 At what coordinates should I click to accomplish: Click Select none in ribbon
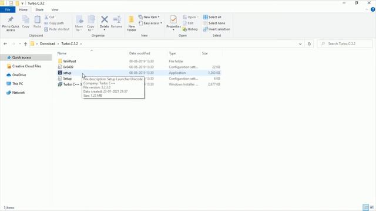[x=214, y=23]
